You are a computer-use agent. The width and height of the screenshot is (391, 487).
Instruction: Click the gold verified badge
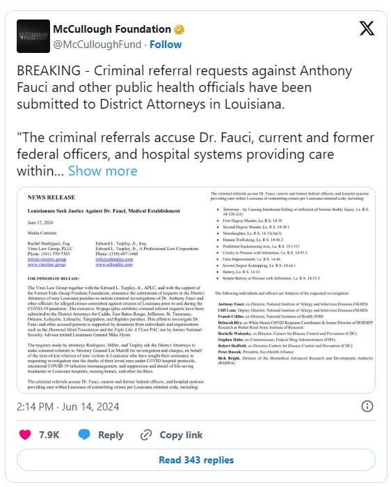point(179,29)
